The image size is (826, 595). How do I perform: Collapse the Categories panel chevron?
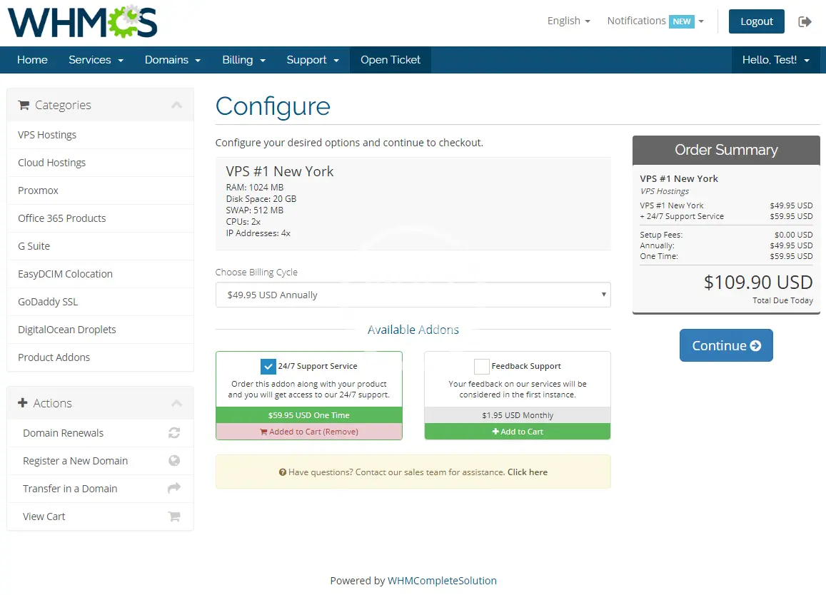(x=176, y=106)
